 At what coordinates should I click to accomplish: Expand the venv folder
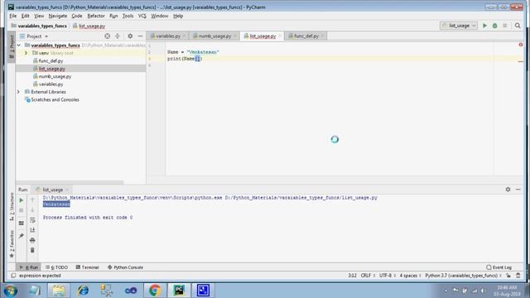[26, 53]
